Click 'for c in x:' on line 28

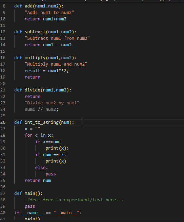(x=39, y=135)
